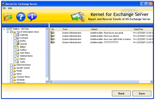Image resolution: width=155 pixels, height=100 pixels.
Task: Click the blue info bubble icon
Action: tap(32, 17)
